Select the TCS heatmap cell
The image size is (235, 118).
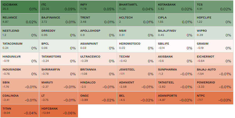point(214,7)
